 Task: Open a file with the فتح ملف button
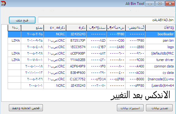[22, 20]
